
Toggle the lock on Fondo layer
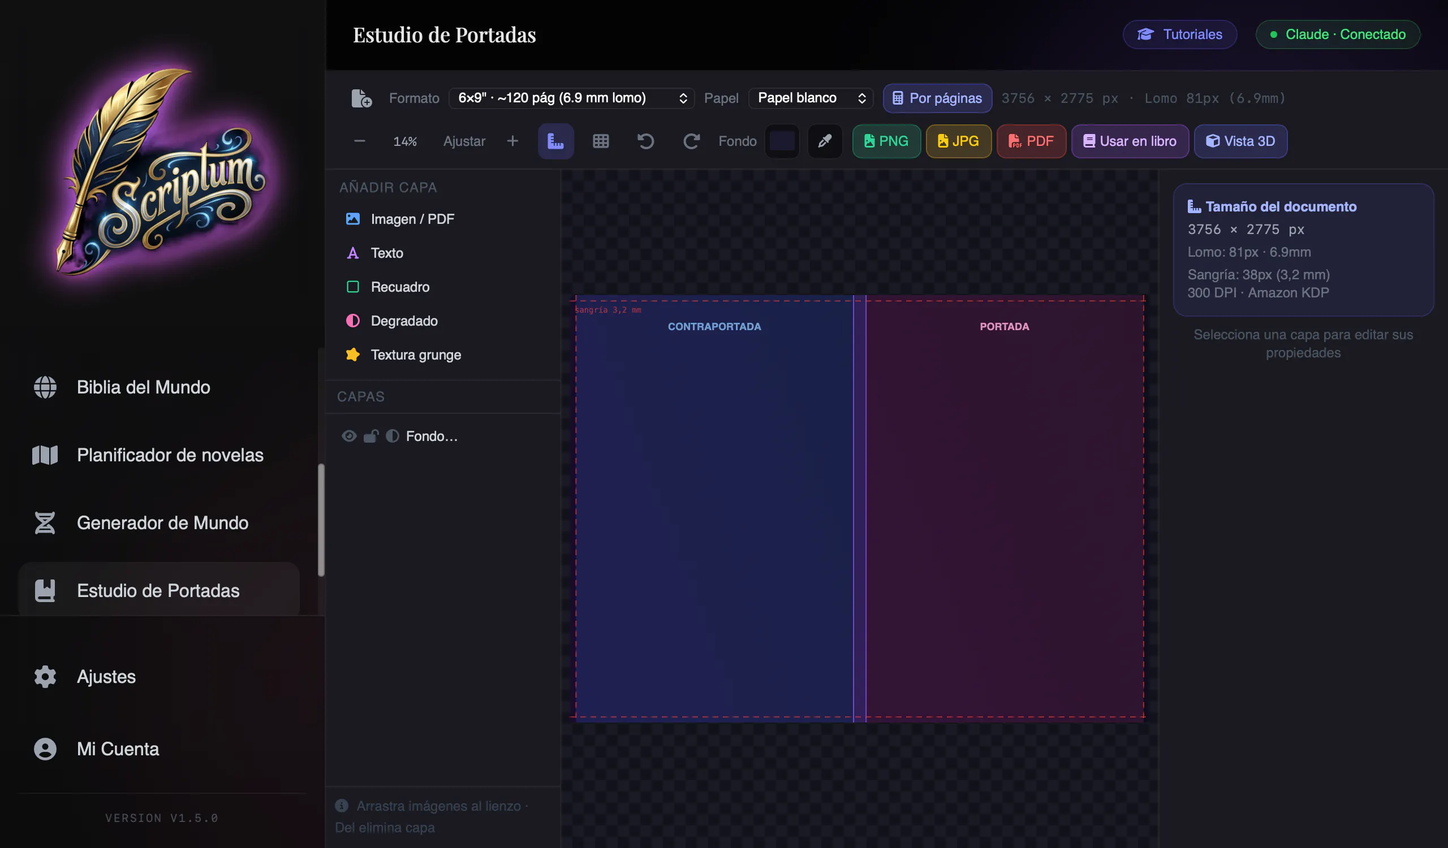[x=371, y=436]
